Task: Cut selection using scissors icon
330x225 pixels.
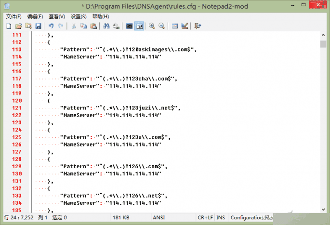Action: point(74,26)
